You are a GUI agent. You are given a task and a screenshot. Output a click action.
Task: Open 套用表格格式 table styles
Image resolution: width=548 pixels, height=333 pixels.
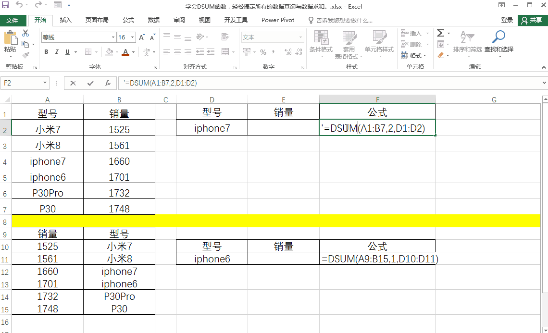point(349,44)
